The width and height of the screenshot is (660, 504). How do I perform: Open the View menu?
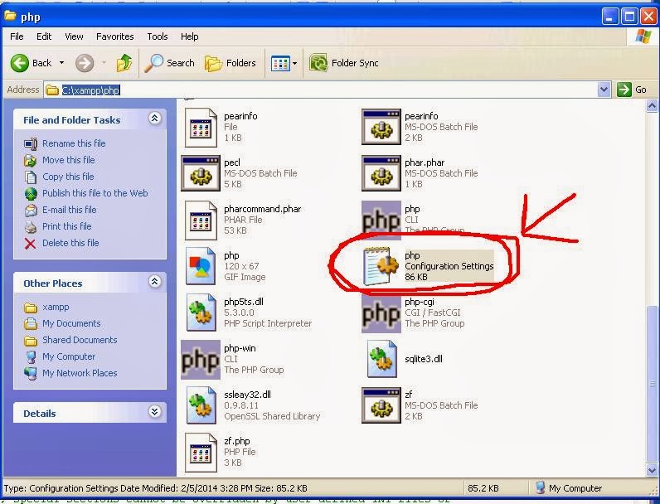pyautogui.click(x=74, y=36)
